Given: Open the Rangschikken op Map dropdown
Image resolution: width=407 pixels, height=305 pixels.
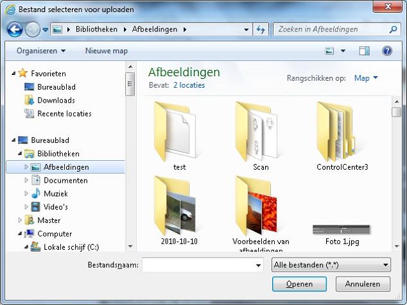Looking at the screenshot, I should [x=366, y=78].
